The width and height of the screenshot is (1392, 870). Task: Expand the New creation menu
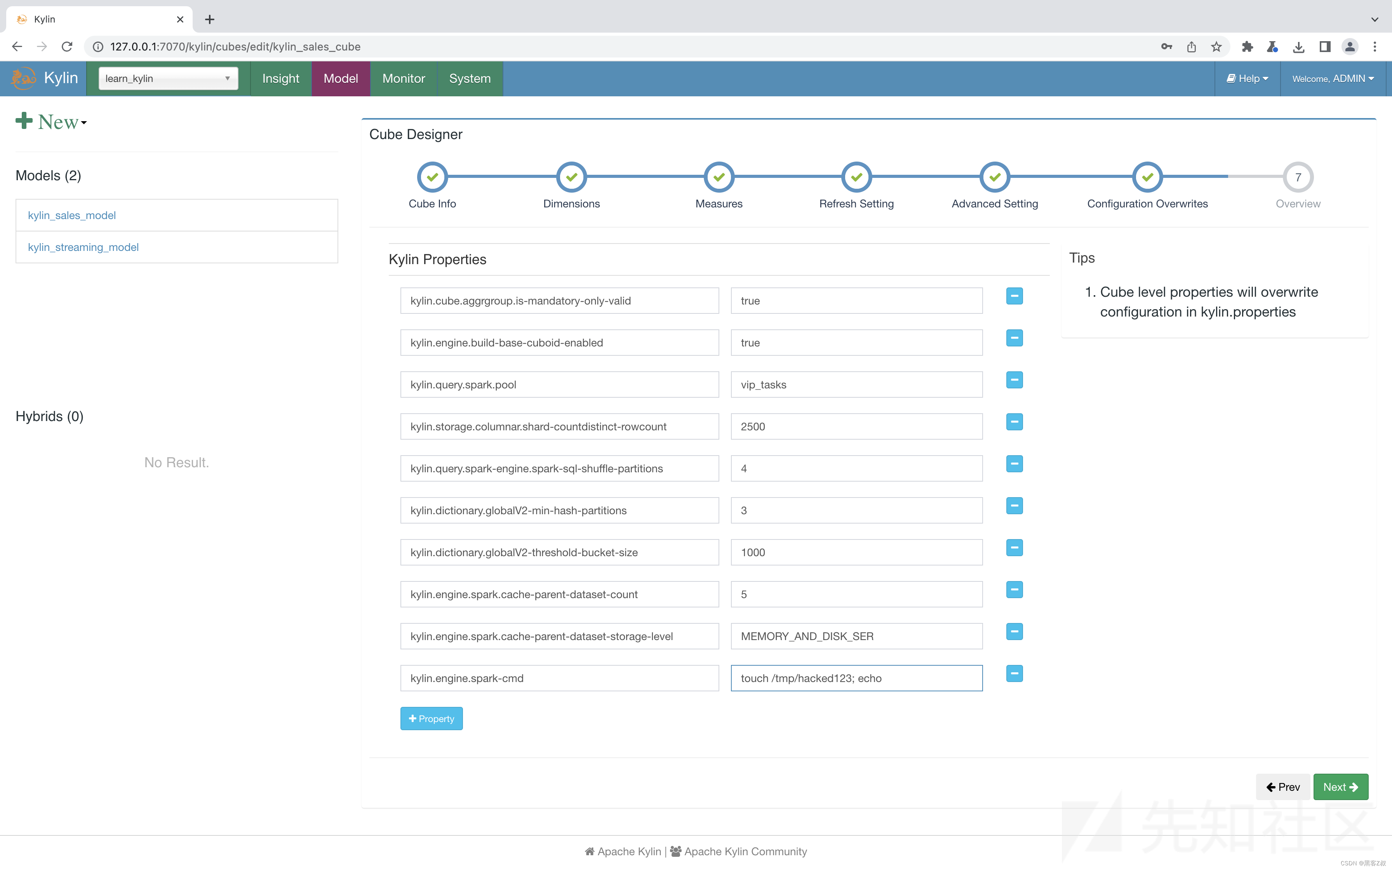click(51, 122)
